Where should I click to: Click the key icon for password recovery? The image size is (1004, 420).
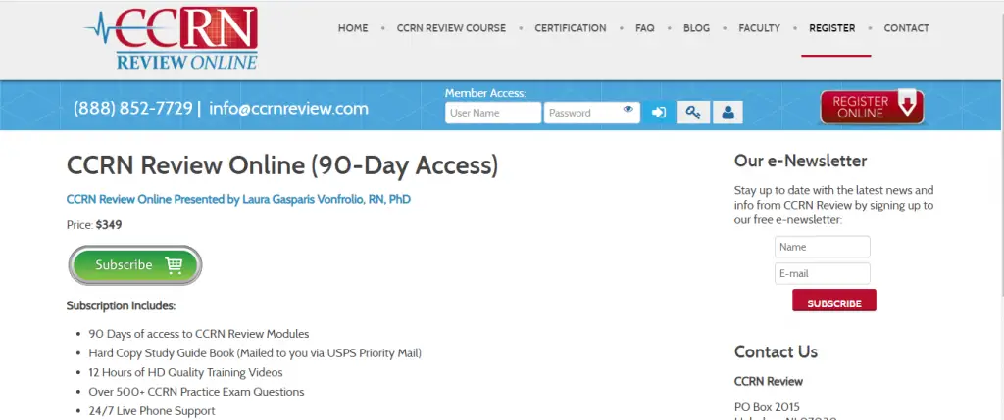[693, 113]
